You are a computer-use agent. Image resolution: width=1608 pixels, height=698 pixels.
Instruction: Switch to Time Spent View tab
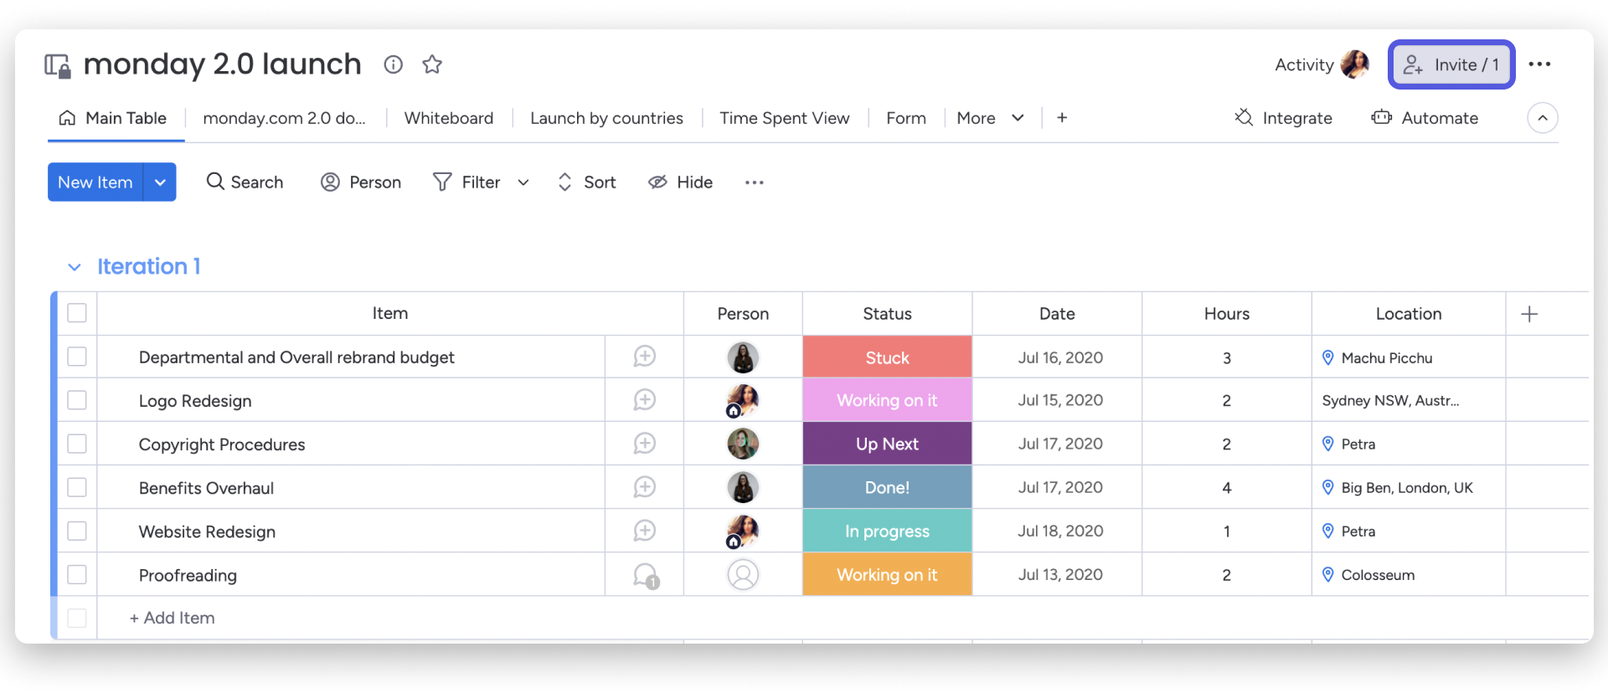[785, 118]
